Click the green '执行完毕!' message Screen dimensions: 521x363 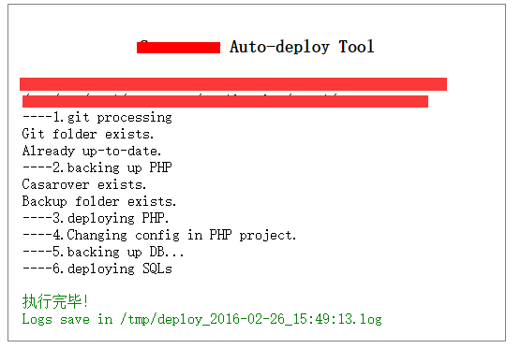click(55, 301)
